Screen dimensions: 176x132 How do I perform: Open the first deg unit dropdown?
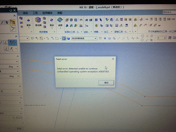18,67
